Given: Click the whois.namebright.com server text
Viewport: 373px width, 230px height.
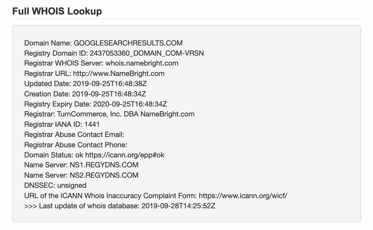Looking at the screenshot, I should click(x=142, y=63).
